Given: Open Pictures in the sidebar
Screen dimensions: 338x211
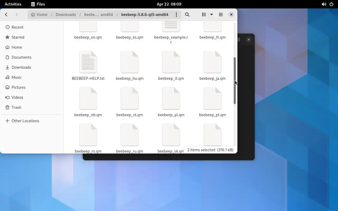Looking at the screenshot, I should click(32, 87).
